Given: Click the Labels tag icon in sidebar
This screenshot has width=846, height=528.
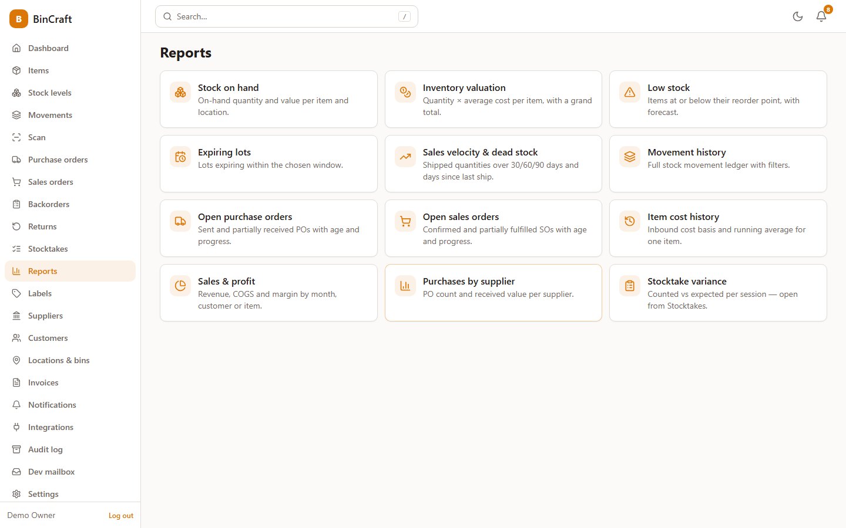Looking at the screenshot, I should click(16, 293).
